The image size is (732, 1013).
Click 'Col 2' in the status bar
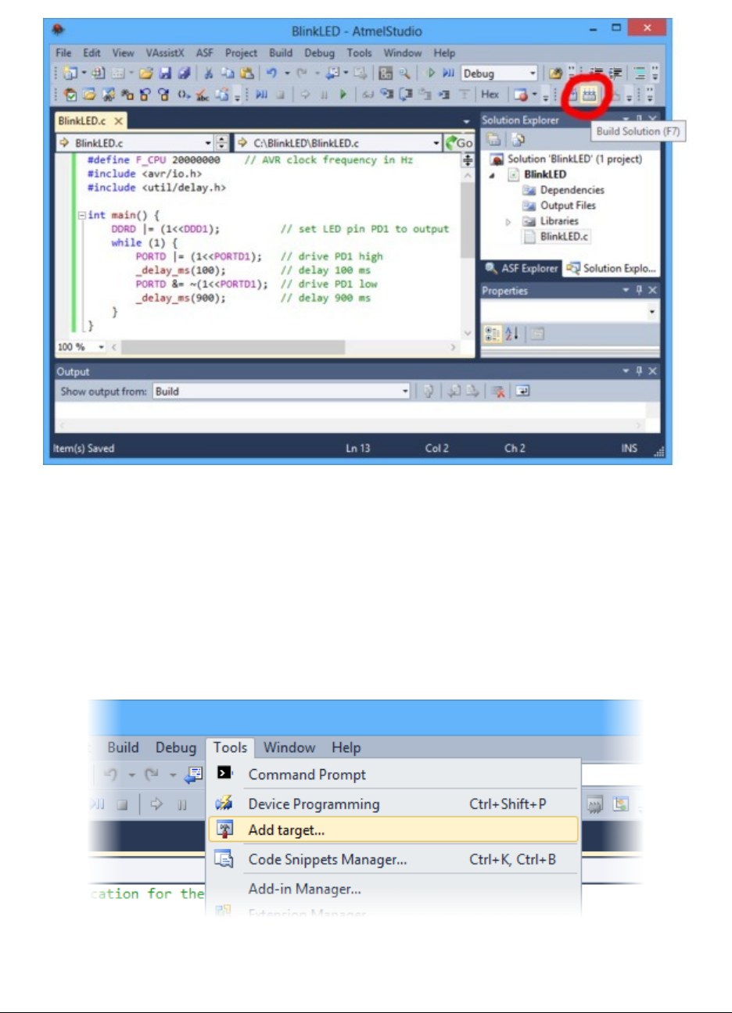(x=436, y=448)
